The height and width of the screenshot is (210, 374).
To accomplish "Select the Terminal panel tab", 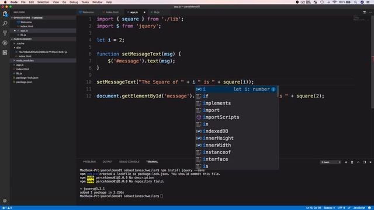I will tap(152, 162).
